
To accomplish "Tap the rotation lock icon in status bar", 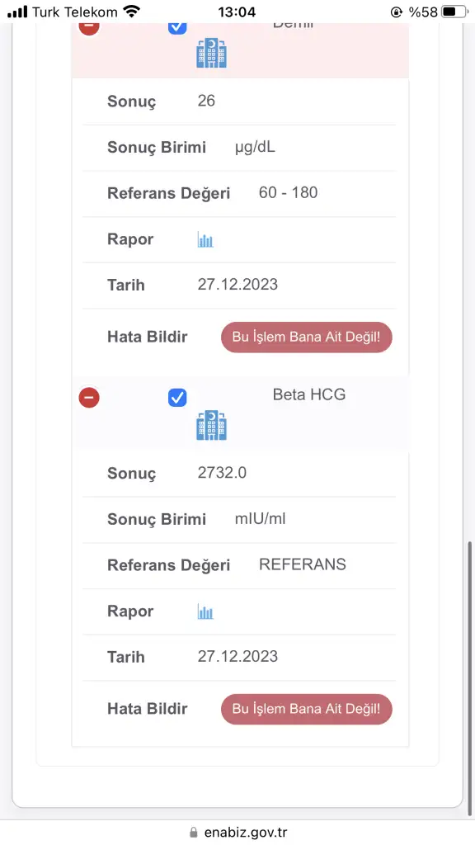I will click(397, 12).
